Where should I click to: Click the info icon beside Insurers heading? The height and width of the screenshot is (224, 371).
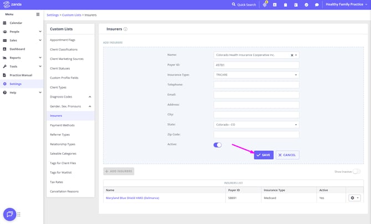coord(126,29)
